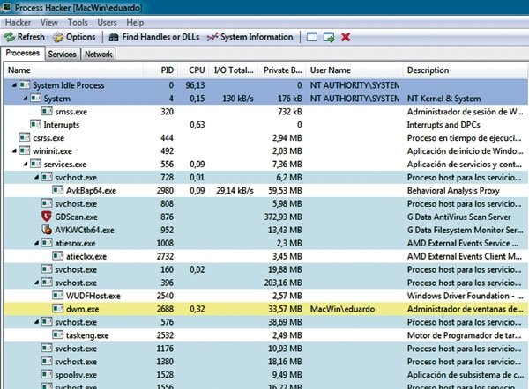Image resolution: width=529 pixels, height=389 pixels.
Task: Open the View menu
Action: (x=49, y=23)
